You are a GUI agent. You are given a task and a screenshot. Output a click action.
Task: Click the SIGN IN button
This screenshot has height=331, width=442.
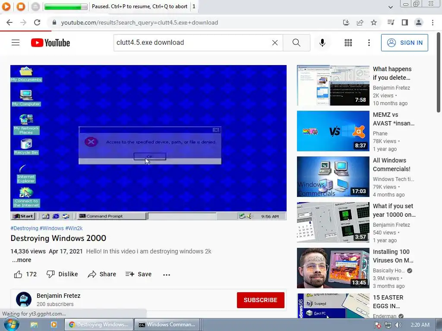click(x=404, y=43)
